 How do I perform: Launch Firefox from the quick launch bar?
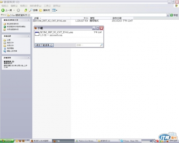(20, 141)
